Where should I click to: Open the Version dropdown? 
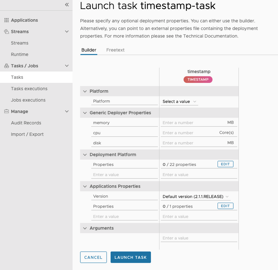196,196
